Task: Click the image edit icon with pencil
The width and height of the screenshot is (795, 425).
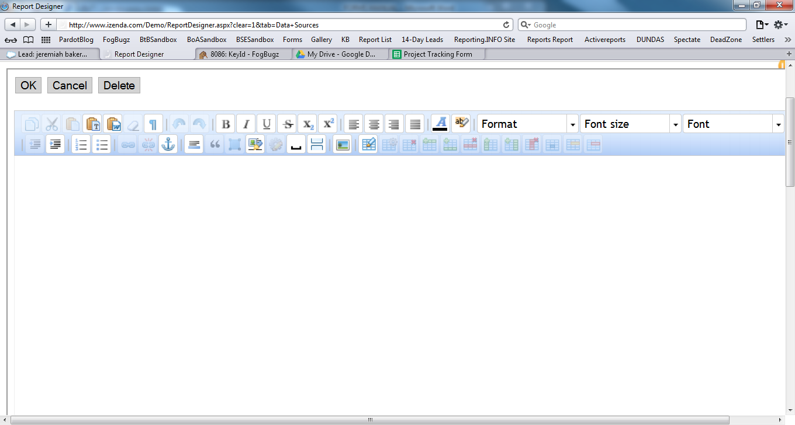Action: pyautogui.click(x=255, y=144)
